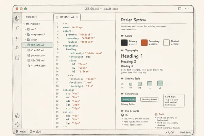The width and height of the screenshot is (204, 136).
Task: Expand the docs/ folder chevron
Action: point(25,39)
